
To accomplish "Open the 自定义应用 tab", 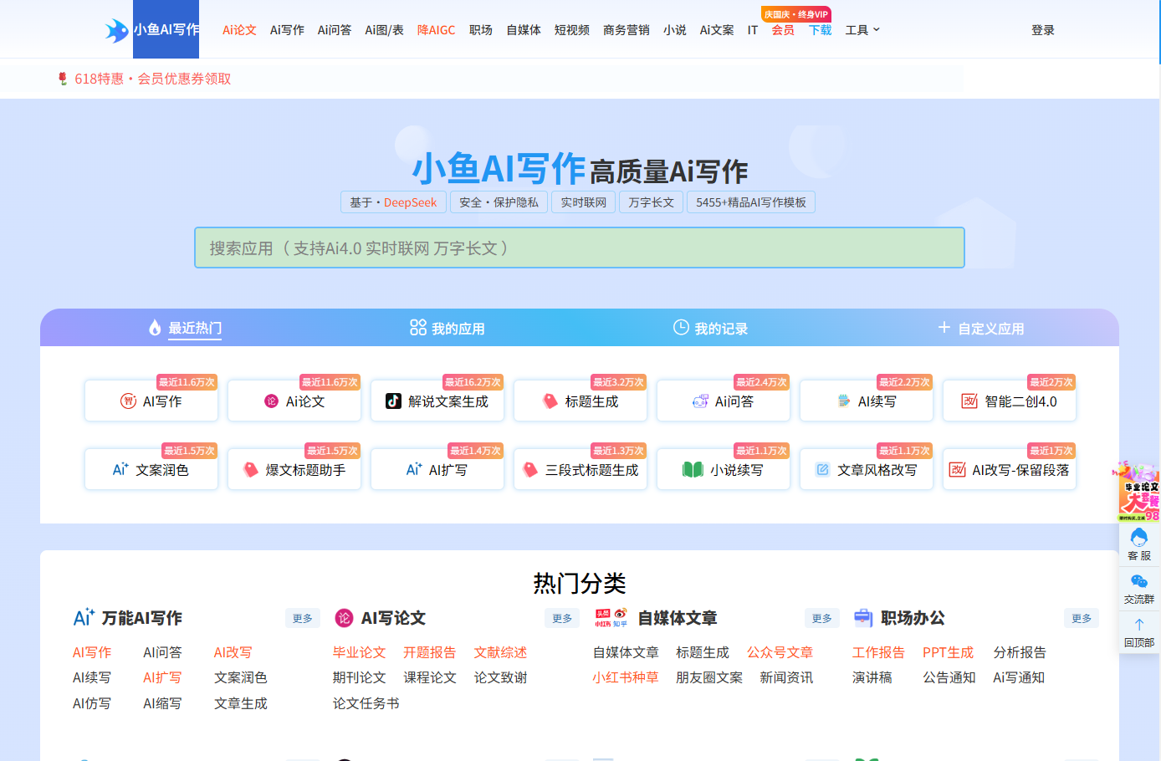I will [980, 328].
